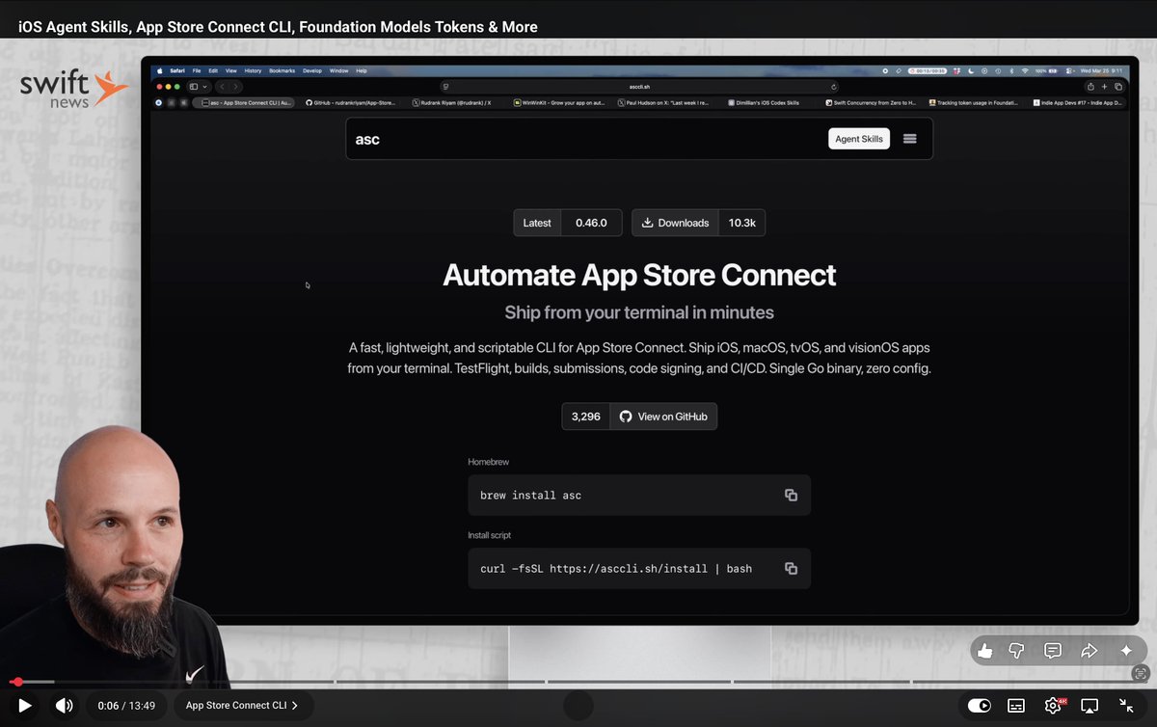Switch to Indie App Devs #17 tab
Screen dimensions: 1157x727
(x=1078, y=102)
